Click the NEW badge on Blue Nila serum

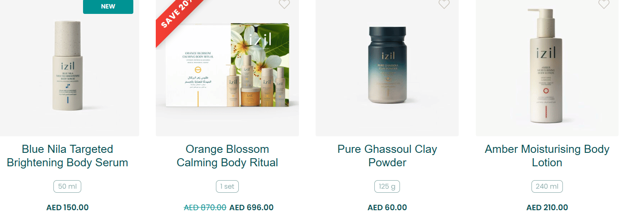coord(108,6)
